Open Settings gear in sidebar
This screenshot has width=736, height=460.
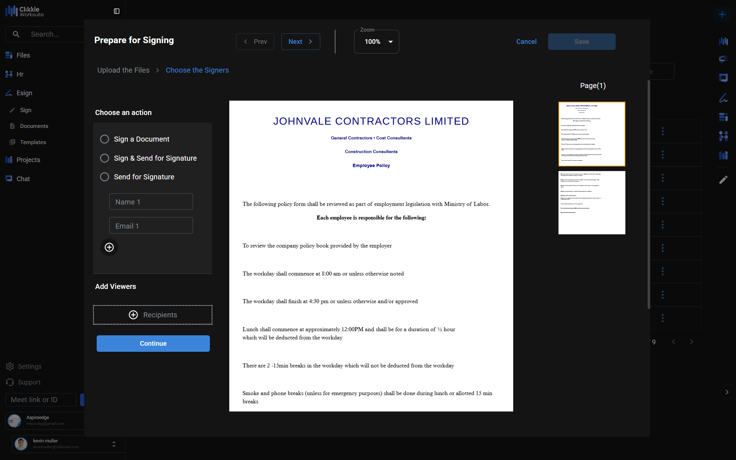(10, 366)
